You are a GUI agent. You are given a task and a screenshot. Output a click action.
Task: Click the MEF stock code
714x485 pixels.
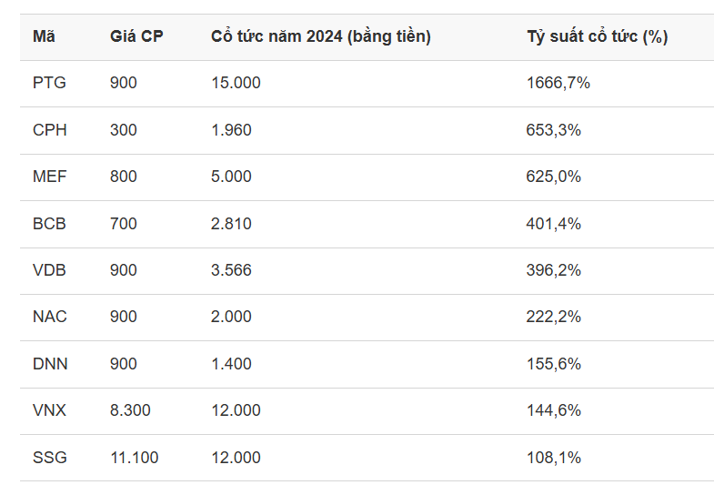click(49, 177)
